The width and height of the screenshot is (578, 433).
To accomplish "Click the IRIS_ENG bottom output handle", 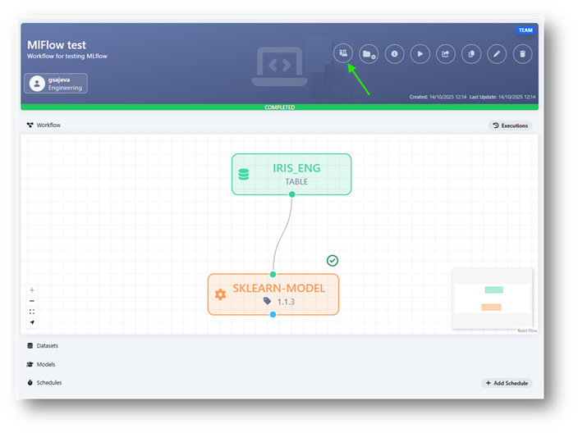I will 292,194.
